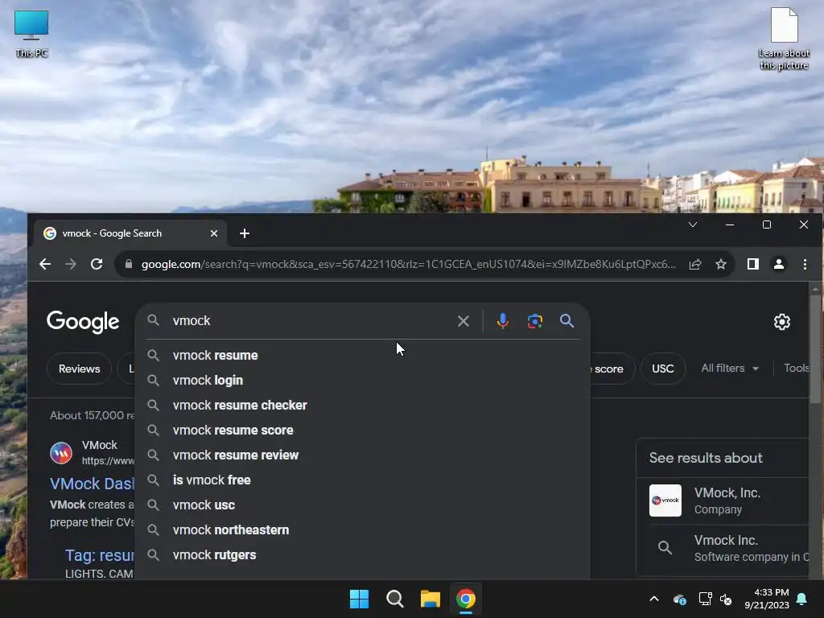Start voice search with the microphone icon
Screen dimensions: 824x618
pyautogui.click(x=502, y=320)
